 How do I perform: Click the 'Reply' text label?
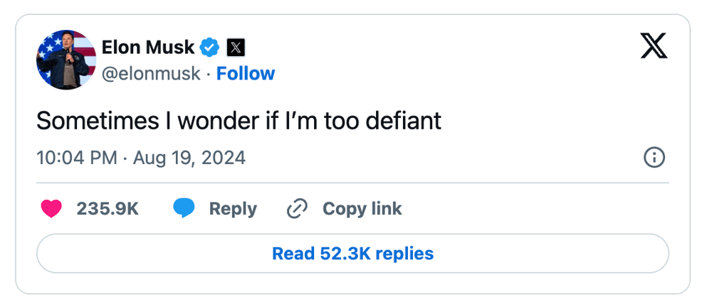click(233, 209)
